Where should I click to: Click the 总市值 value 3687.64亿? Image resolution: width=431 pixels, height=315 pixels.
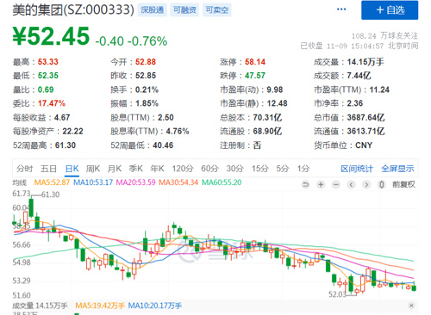click(x=365, y=118)
